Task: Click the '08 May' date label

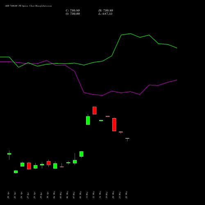Action: 80,195
